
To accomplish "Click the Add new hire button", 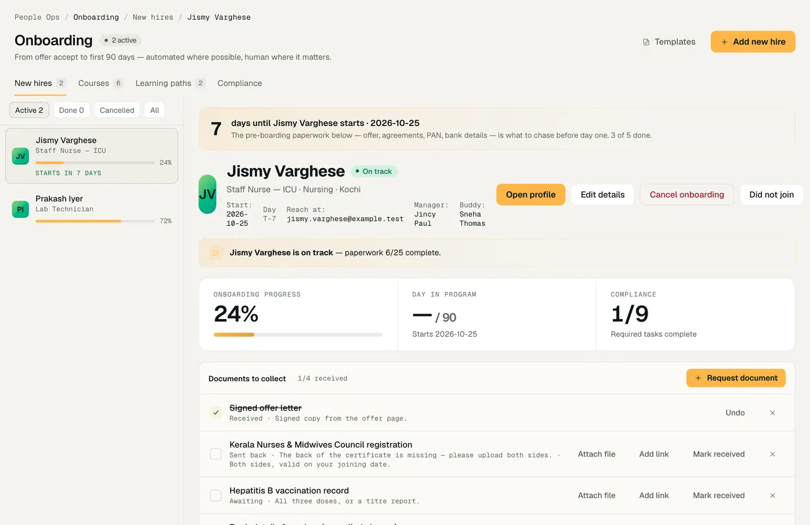I will click(x=753, y=42).
